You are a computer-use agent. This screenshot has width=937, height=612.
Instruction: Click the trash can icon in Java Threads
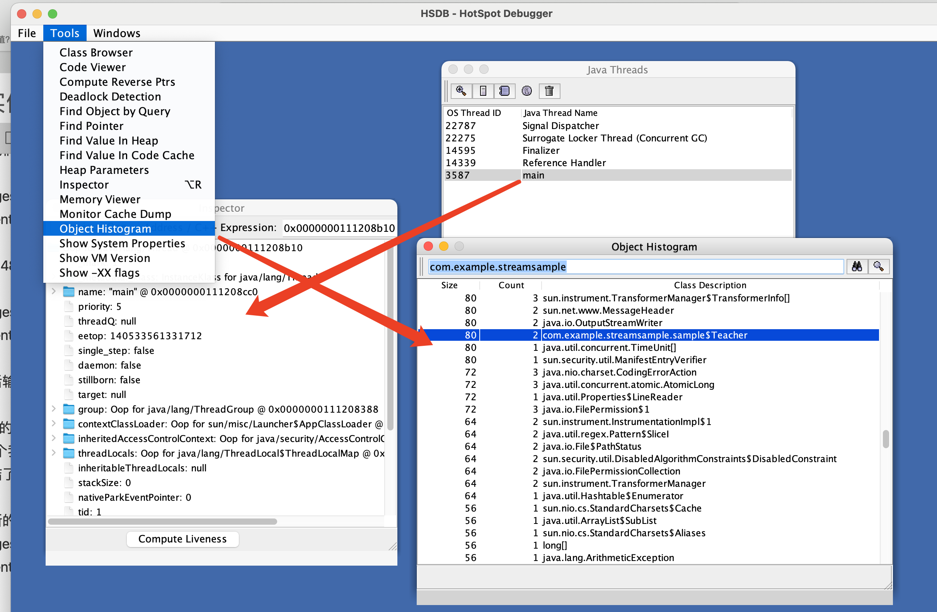pyautogui.click(x=549, y=91)
